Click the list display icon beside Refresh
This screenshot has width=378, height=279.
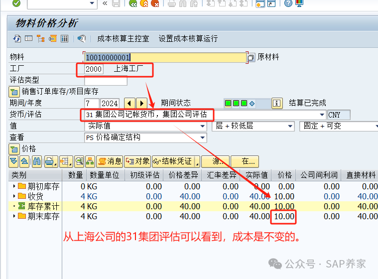(x=29, y=38)
